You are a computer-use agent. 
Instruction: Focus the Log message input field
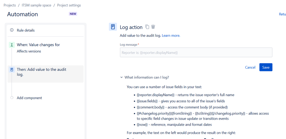(x=196, y=53)
